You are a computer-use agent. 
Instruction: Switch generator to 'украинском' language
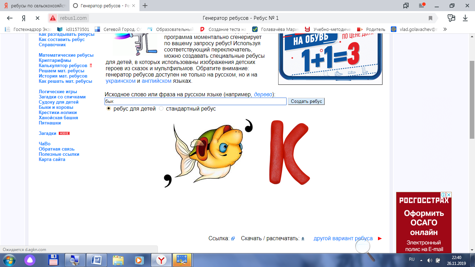121,81
